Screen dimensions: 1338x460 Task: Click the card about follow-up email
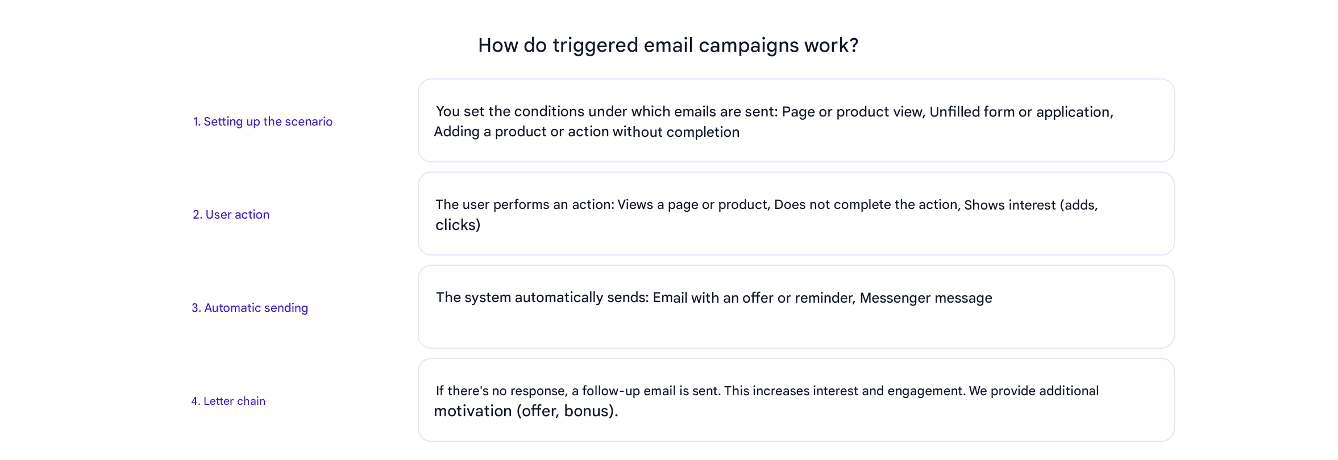796,400
